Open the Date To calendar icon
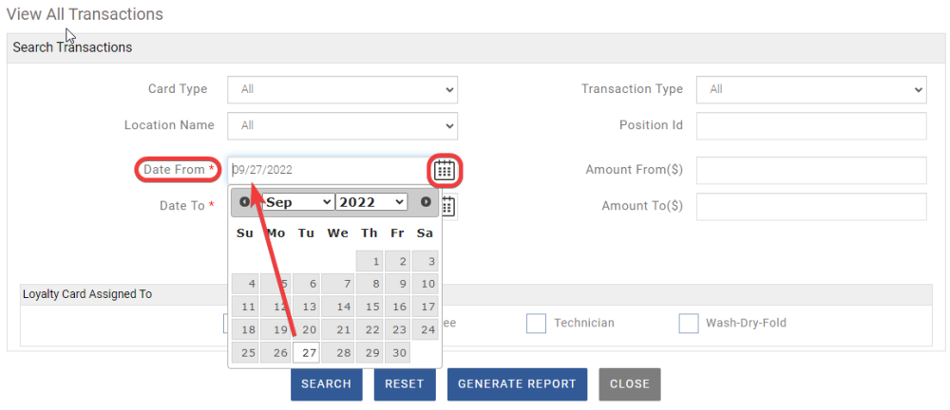The width and height of the screenshot is (950, 410). pos(448,206)
